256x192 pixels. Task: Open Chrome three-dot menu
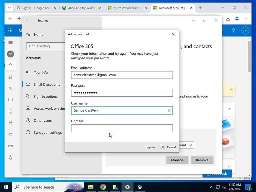coord(246,18)
